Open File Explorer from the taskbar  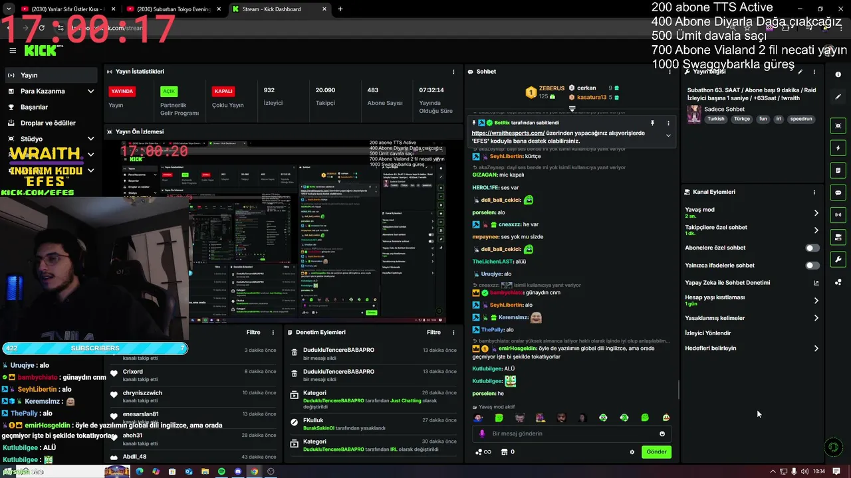pyautogui.click(x=205, y=471)
